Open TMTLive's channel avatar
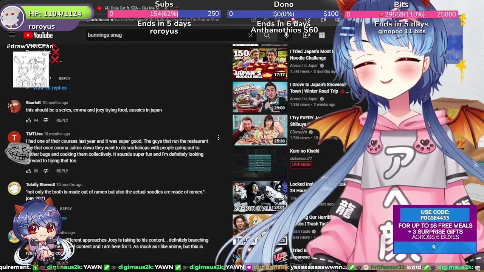This screenshot has height=272, width=484. point(14,138)
